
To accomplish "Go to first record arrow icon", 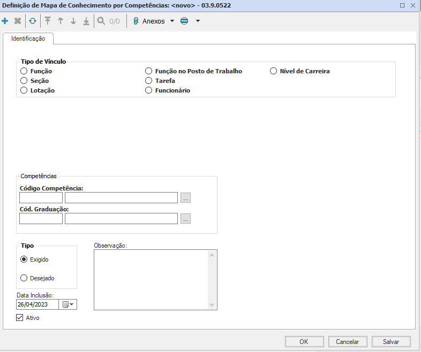I will (x=48, y=21).
